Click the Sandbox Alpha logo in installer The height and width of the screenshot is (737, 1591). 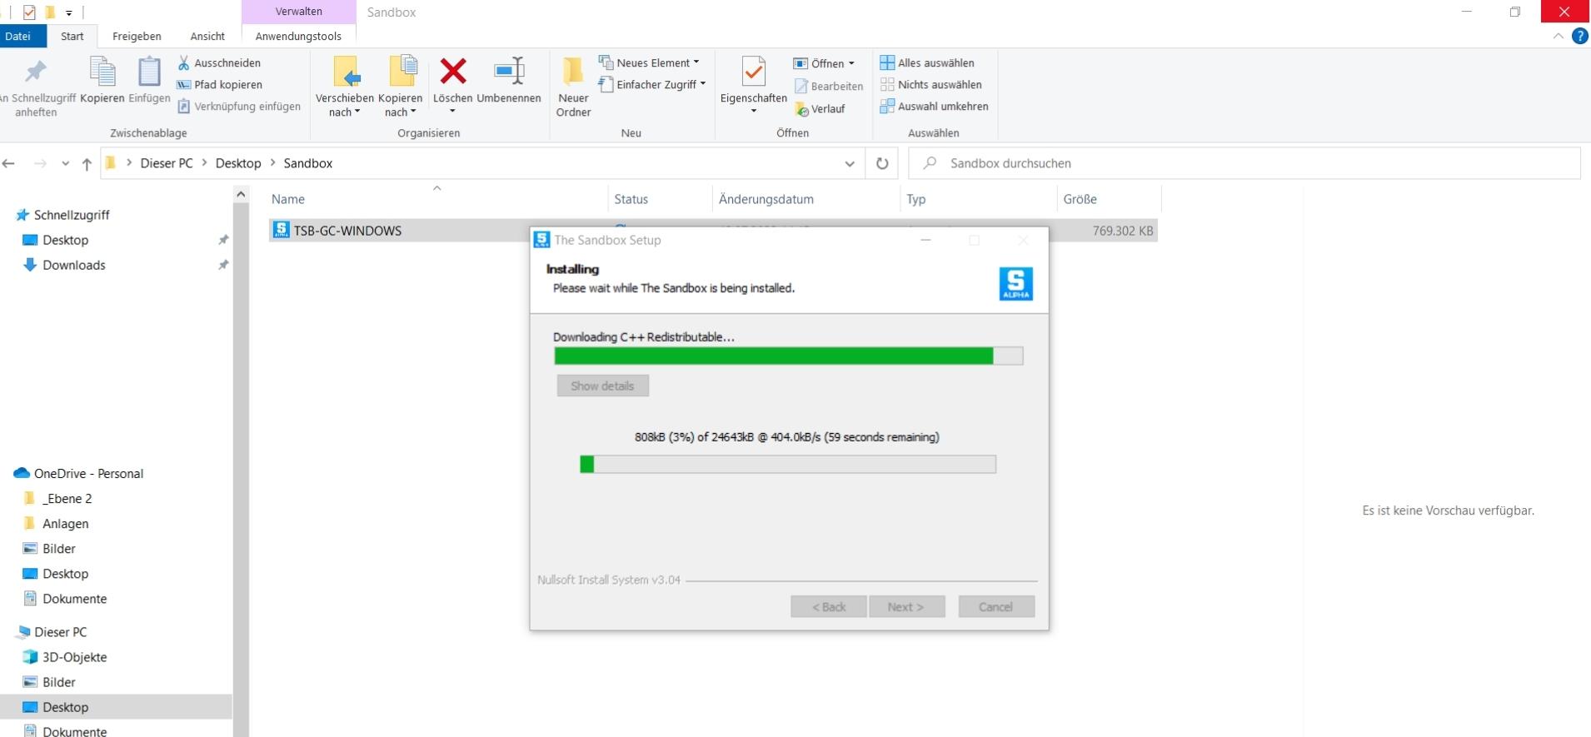point(1015,284)
